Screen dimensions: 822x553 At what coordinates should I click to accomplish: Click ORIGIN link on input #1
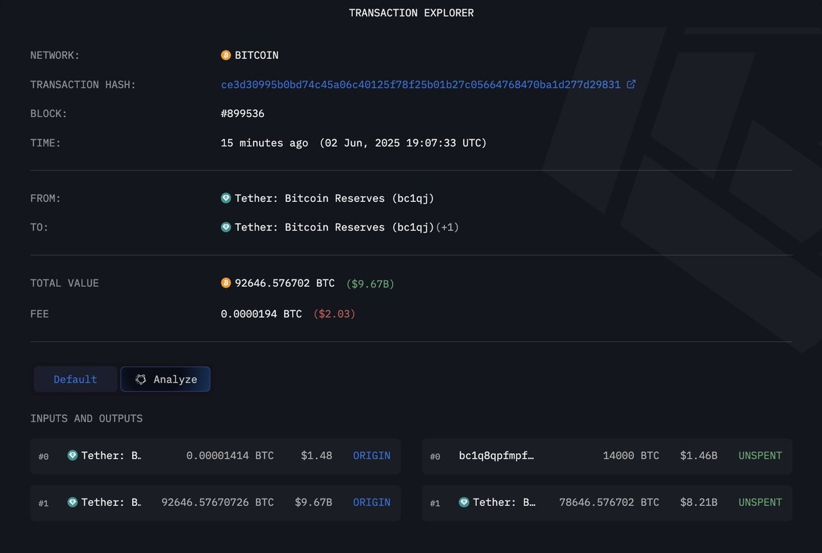(371, 502)
